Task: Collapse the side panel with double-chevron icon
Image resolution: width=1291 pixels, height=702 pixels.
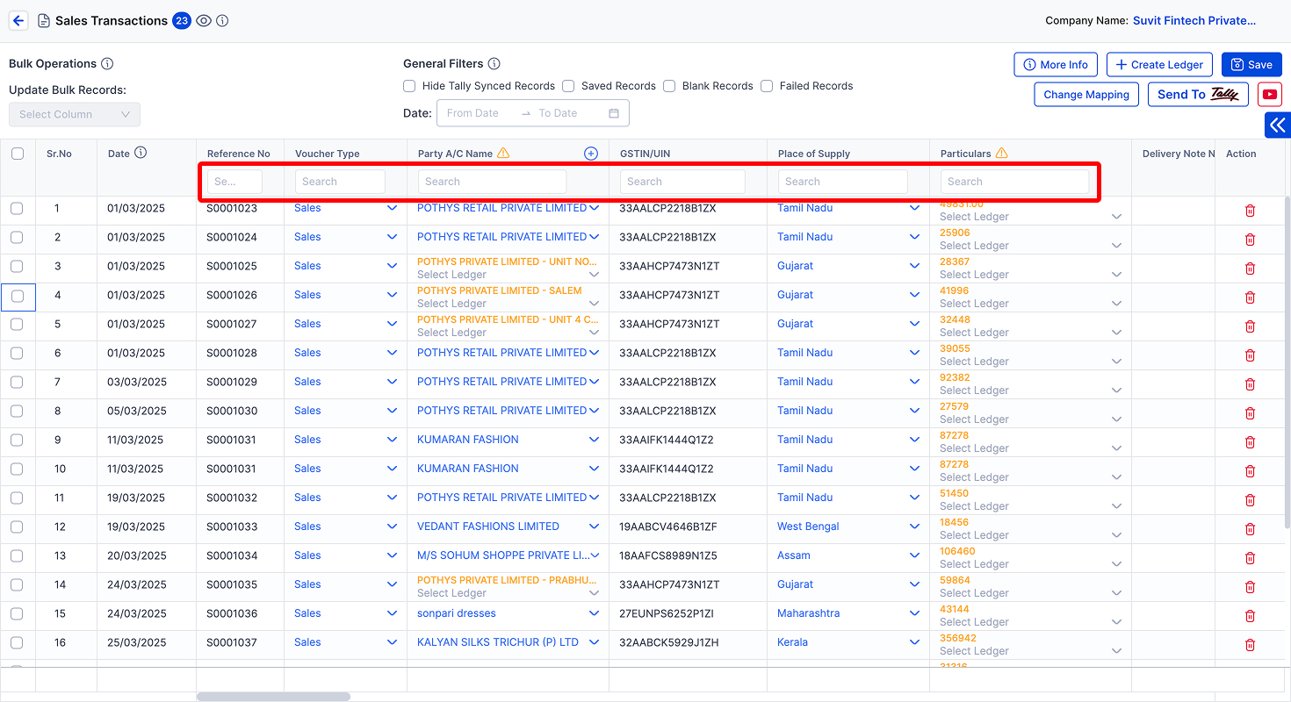Action: [1278, 125]
